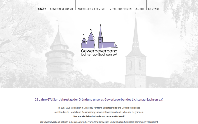
Task: Open the GEWERBEVERBAND menu item
Action: 61,9
